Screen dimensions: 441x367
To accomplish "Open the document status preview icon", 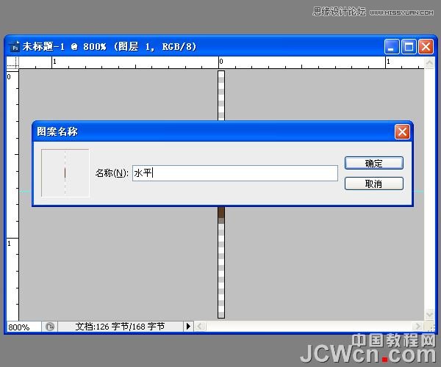I will 50,327.
